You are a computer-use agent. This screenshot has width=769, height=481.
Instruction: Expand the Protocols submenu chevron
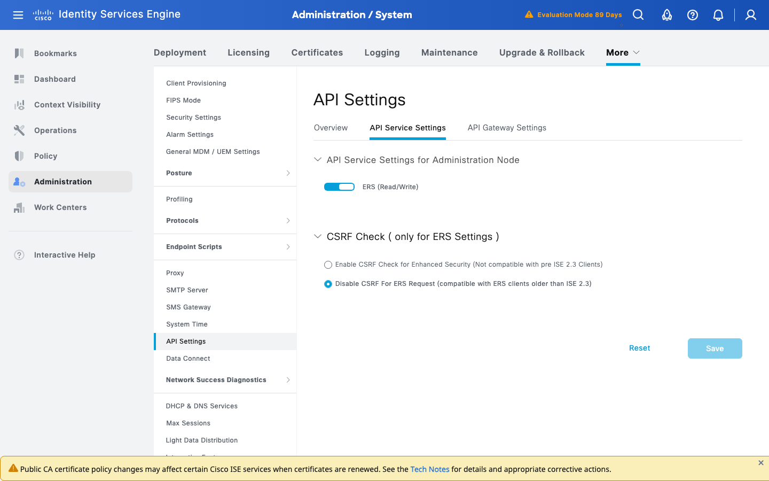288,221
